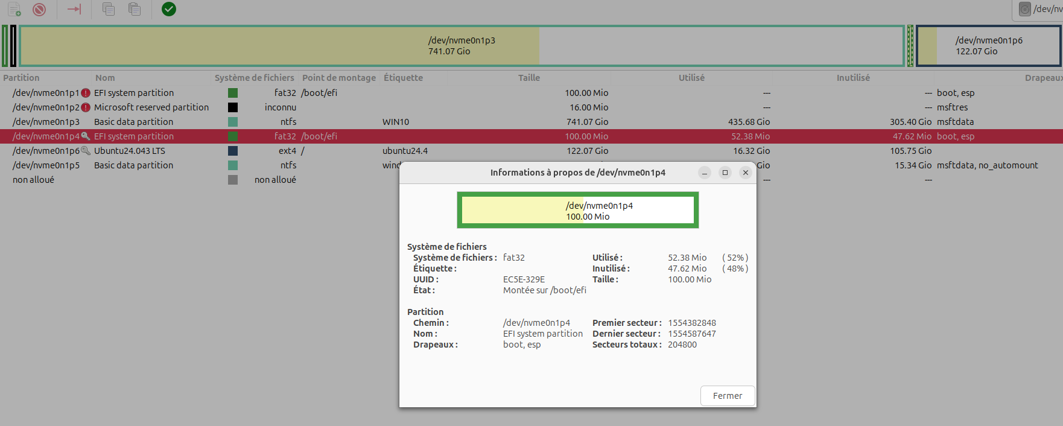Sort by the Inutilisé column header
The height and width of the screenshot is (426, 1063).
tap(853, 78)
